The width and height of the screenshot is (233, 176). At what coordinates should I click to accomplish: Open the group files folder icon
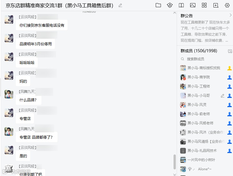pos(158,5)
